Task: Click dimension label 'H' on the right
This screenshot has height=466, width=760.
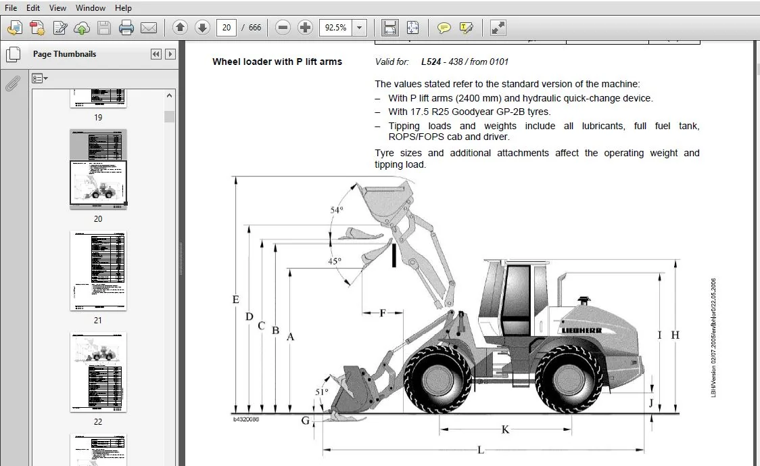Action: (x=675, y=335)
